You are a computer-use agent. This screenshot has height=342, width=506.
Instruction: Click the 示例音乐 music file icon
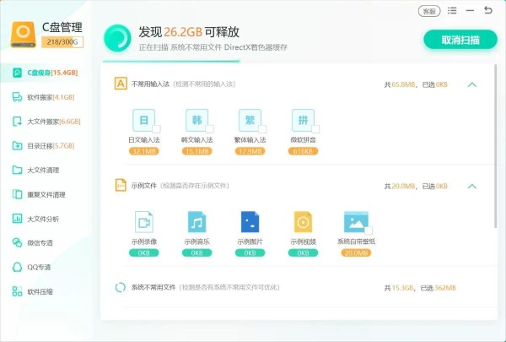196,222
